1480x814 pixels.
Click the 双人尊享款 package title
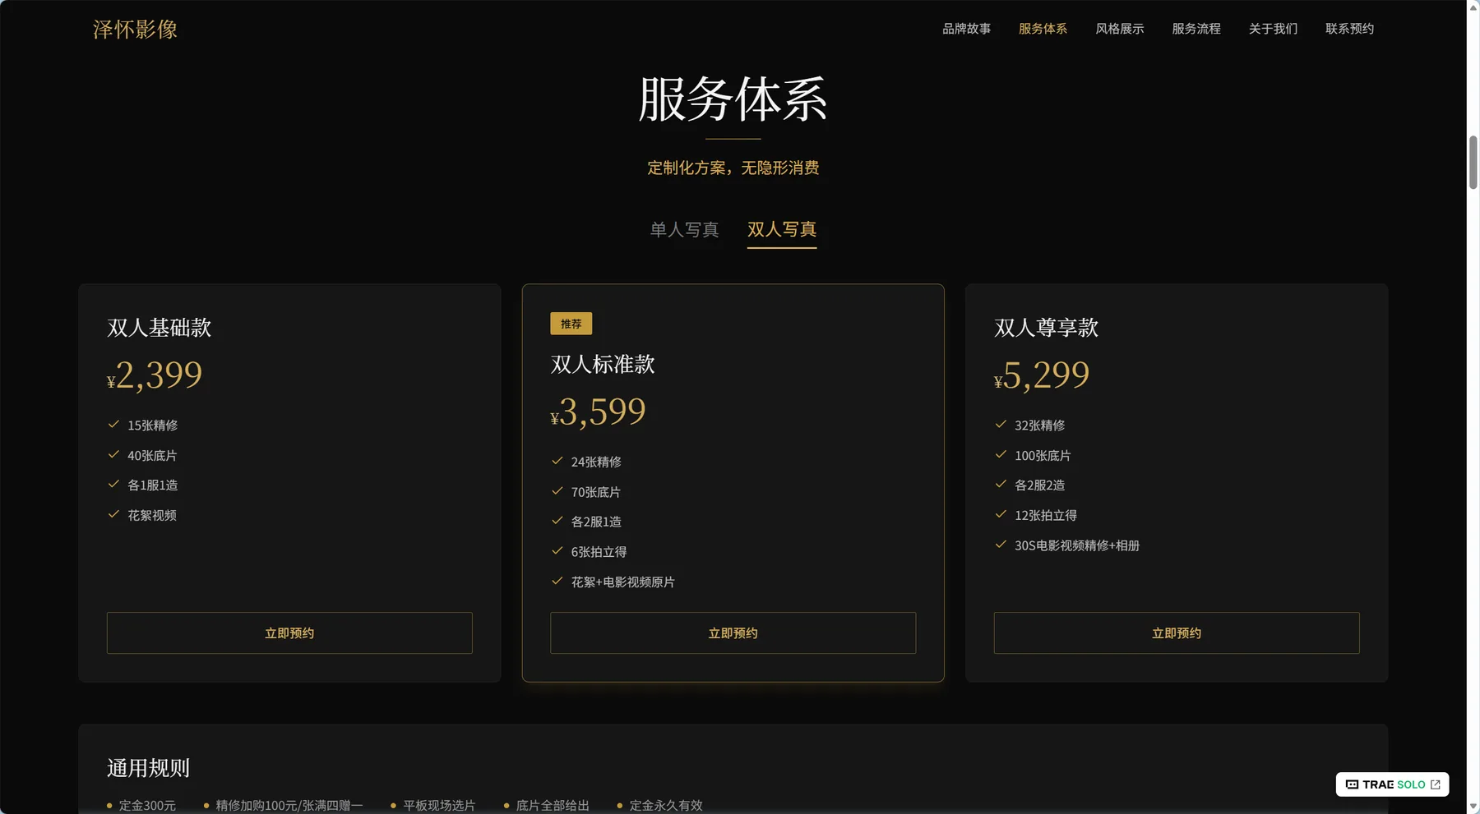click(1047, 328)
